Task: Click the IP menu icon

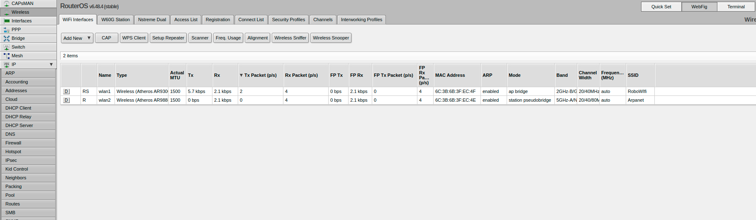Action: [x=7, y=64]
